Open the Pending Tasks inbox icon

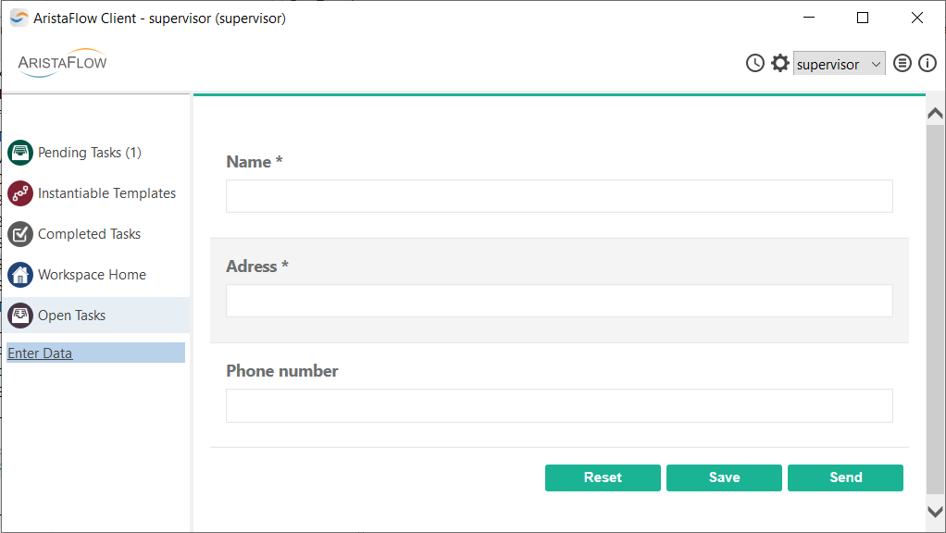point(20,153)
